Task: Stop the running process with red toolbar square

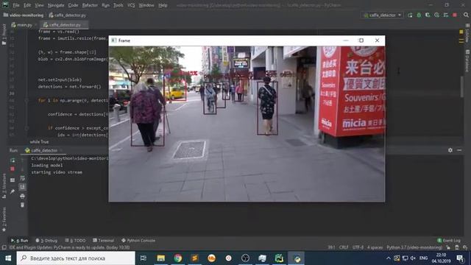Action: pyautogui.click(x=455, y=15)
